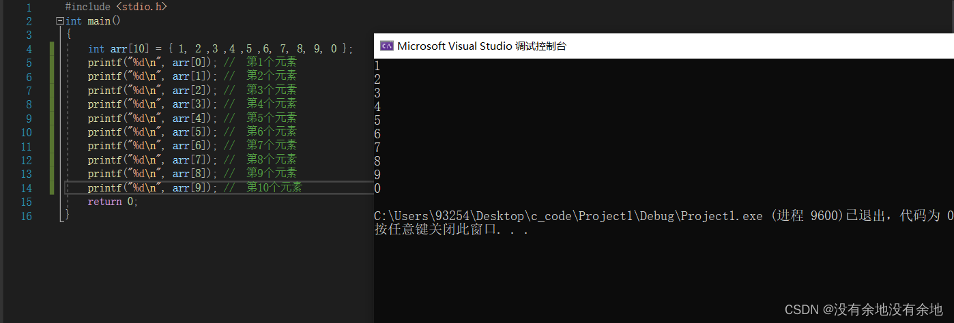Click the printf line with arr[5]
This screenshot has width=954, height=323.
192,132
